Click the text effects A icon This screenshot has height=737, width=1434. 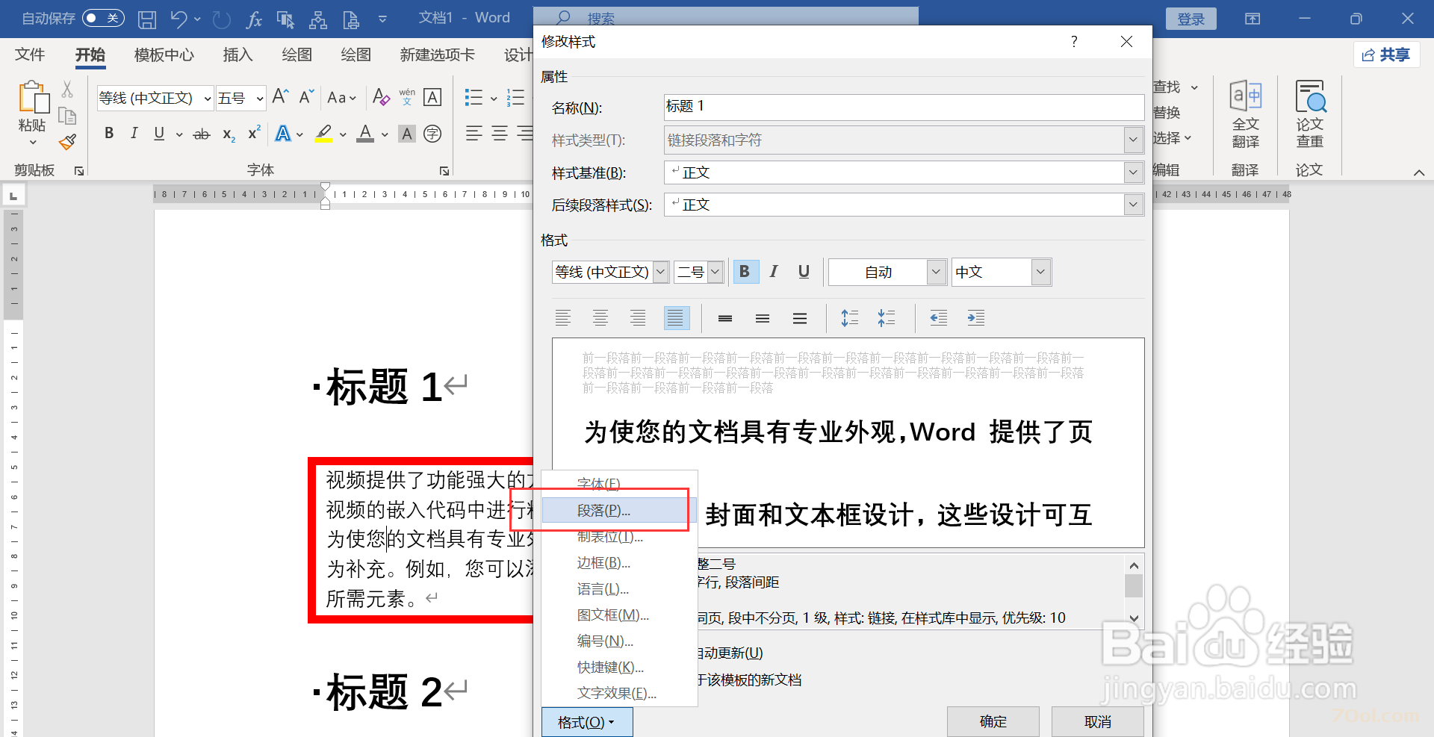click(283, 134)
